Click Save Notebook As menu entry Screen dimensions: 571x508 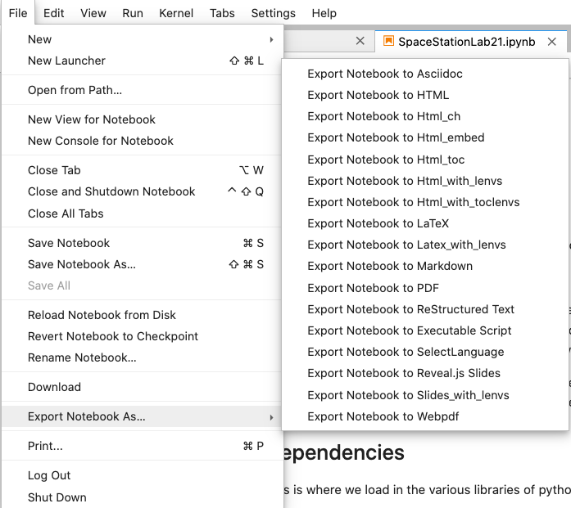pyautogui.click(x=82, y=264)
